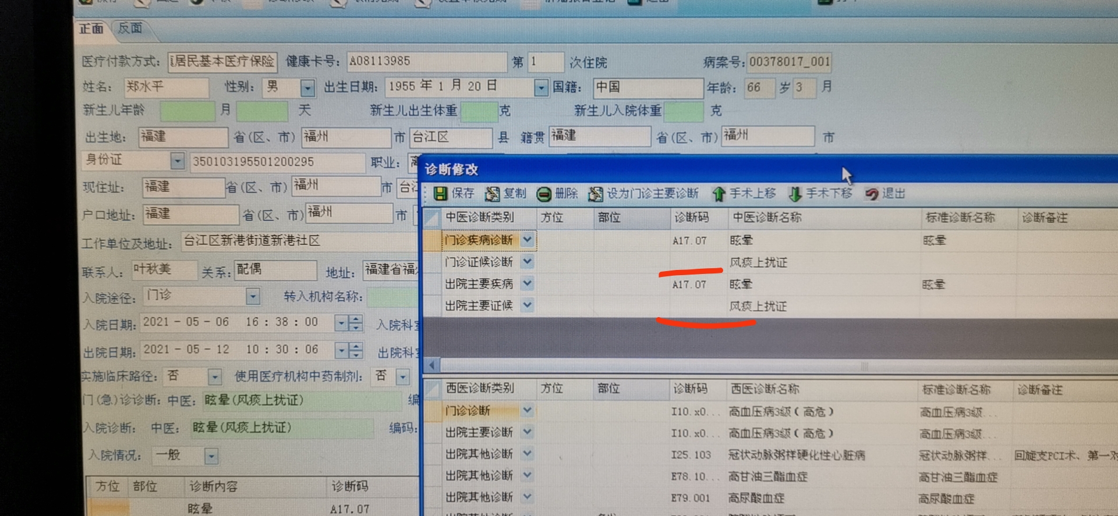This screenshot has width=1118, height=516.
Task: Select 设为门诊主要诊断 toolbar icon
Action: (x=595, y=194)
